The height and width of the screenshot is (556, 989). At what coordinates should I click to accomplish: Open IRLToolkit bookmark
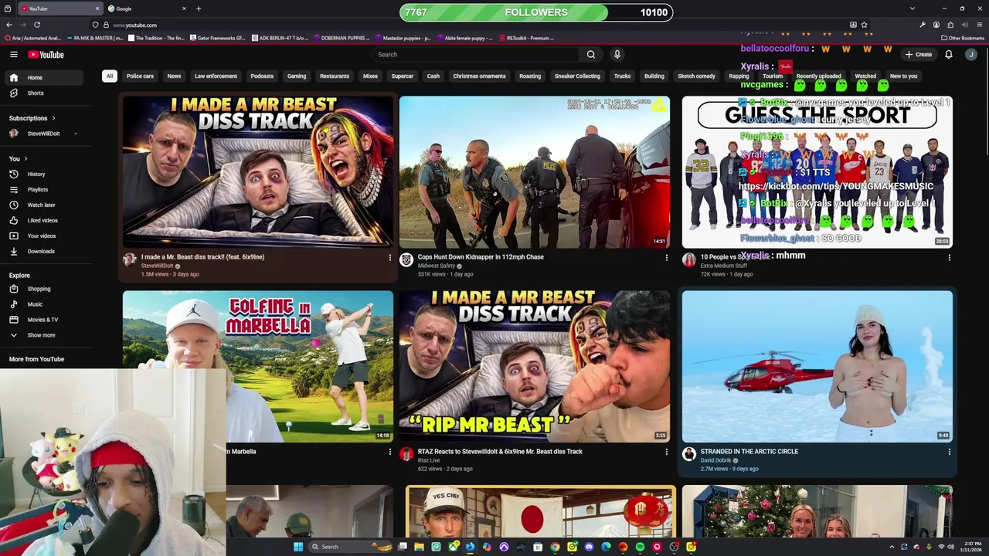[x=525, y=38]
